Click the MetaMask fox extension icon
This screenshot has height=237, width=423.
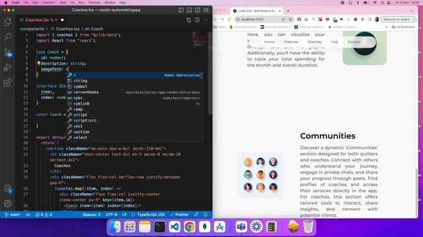point(327,19)
